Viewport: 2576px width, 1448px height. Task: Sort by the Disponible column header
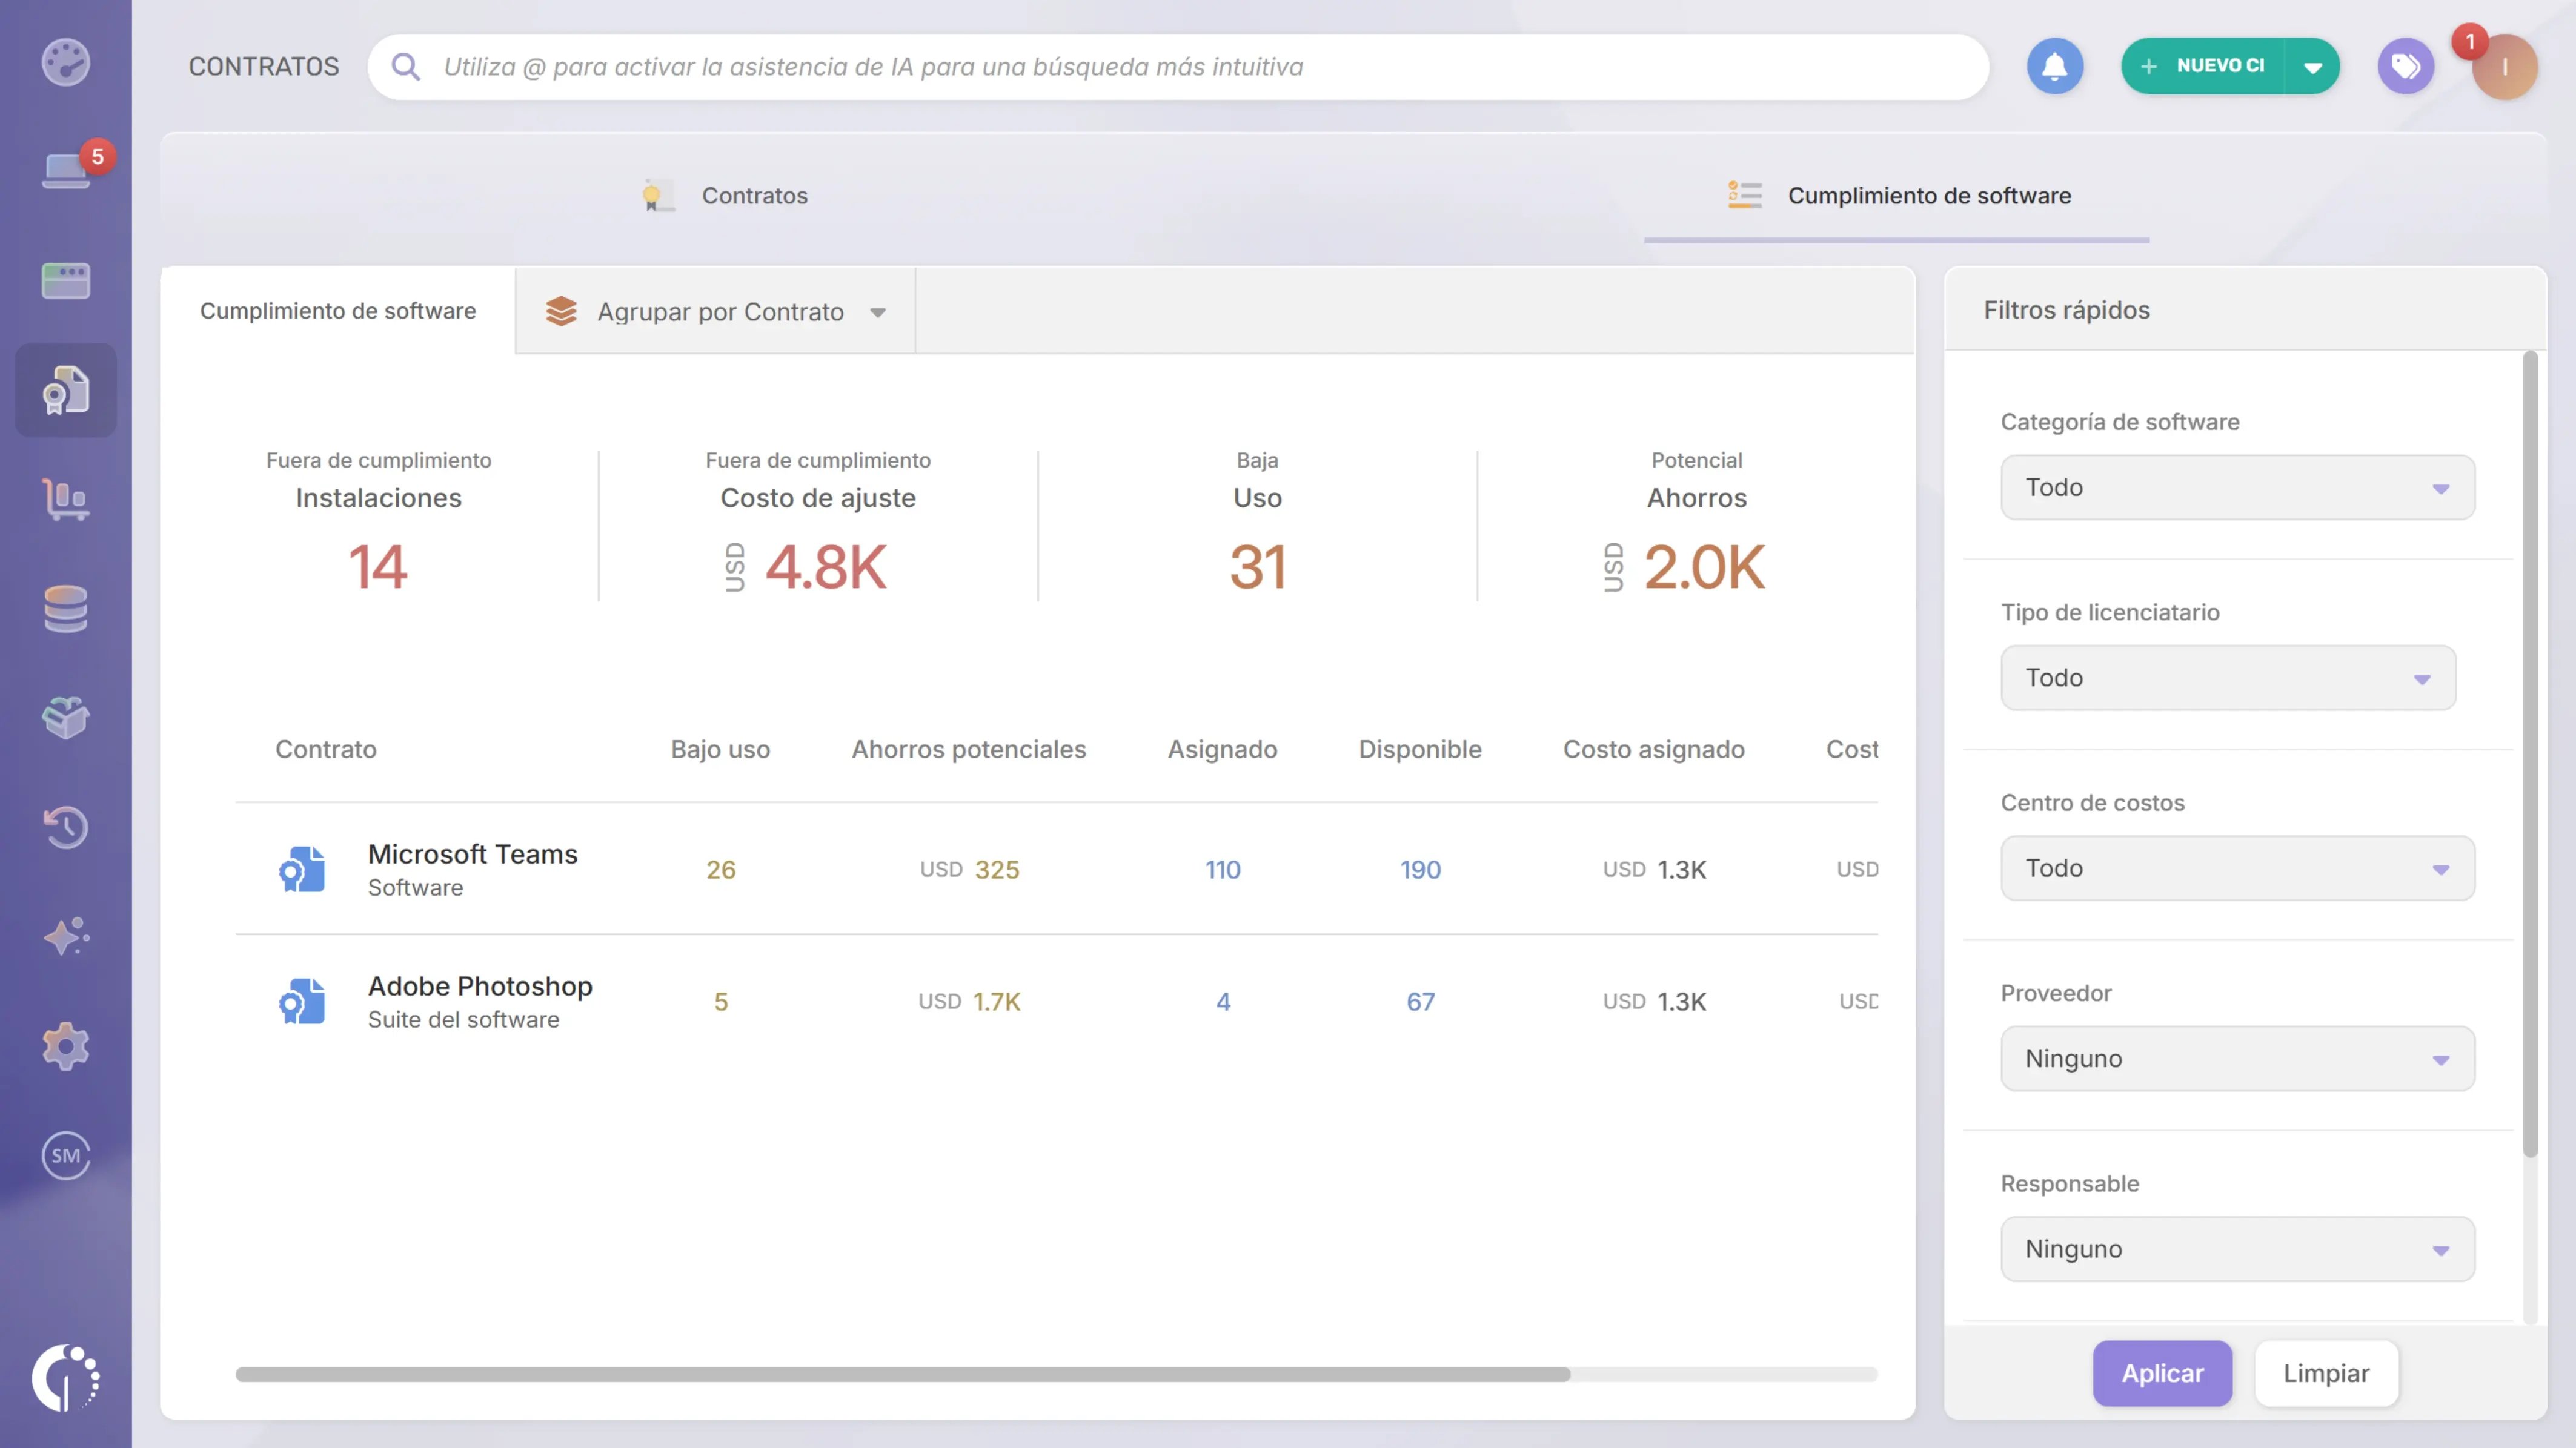tap(1420, 750)
